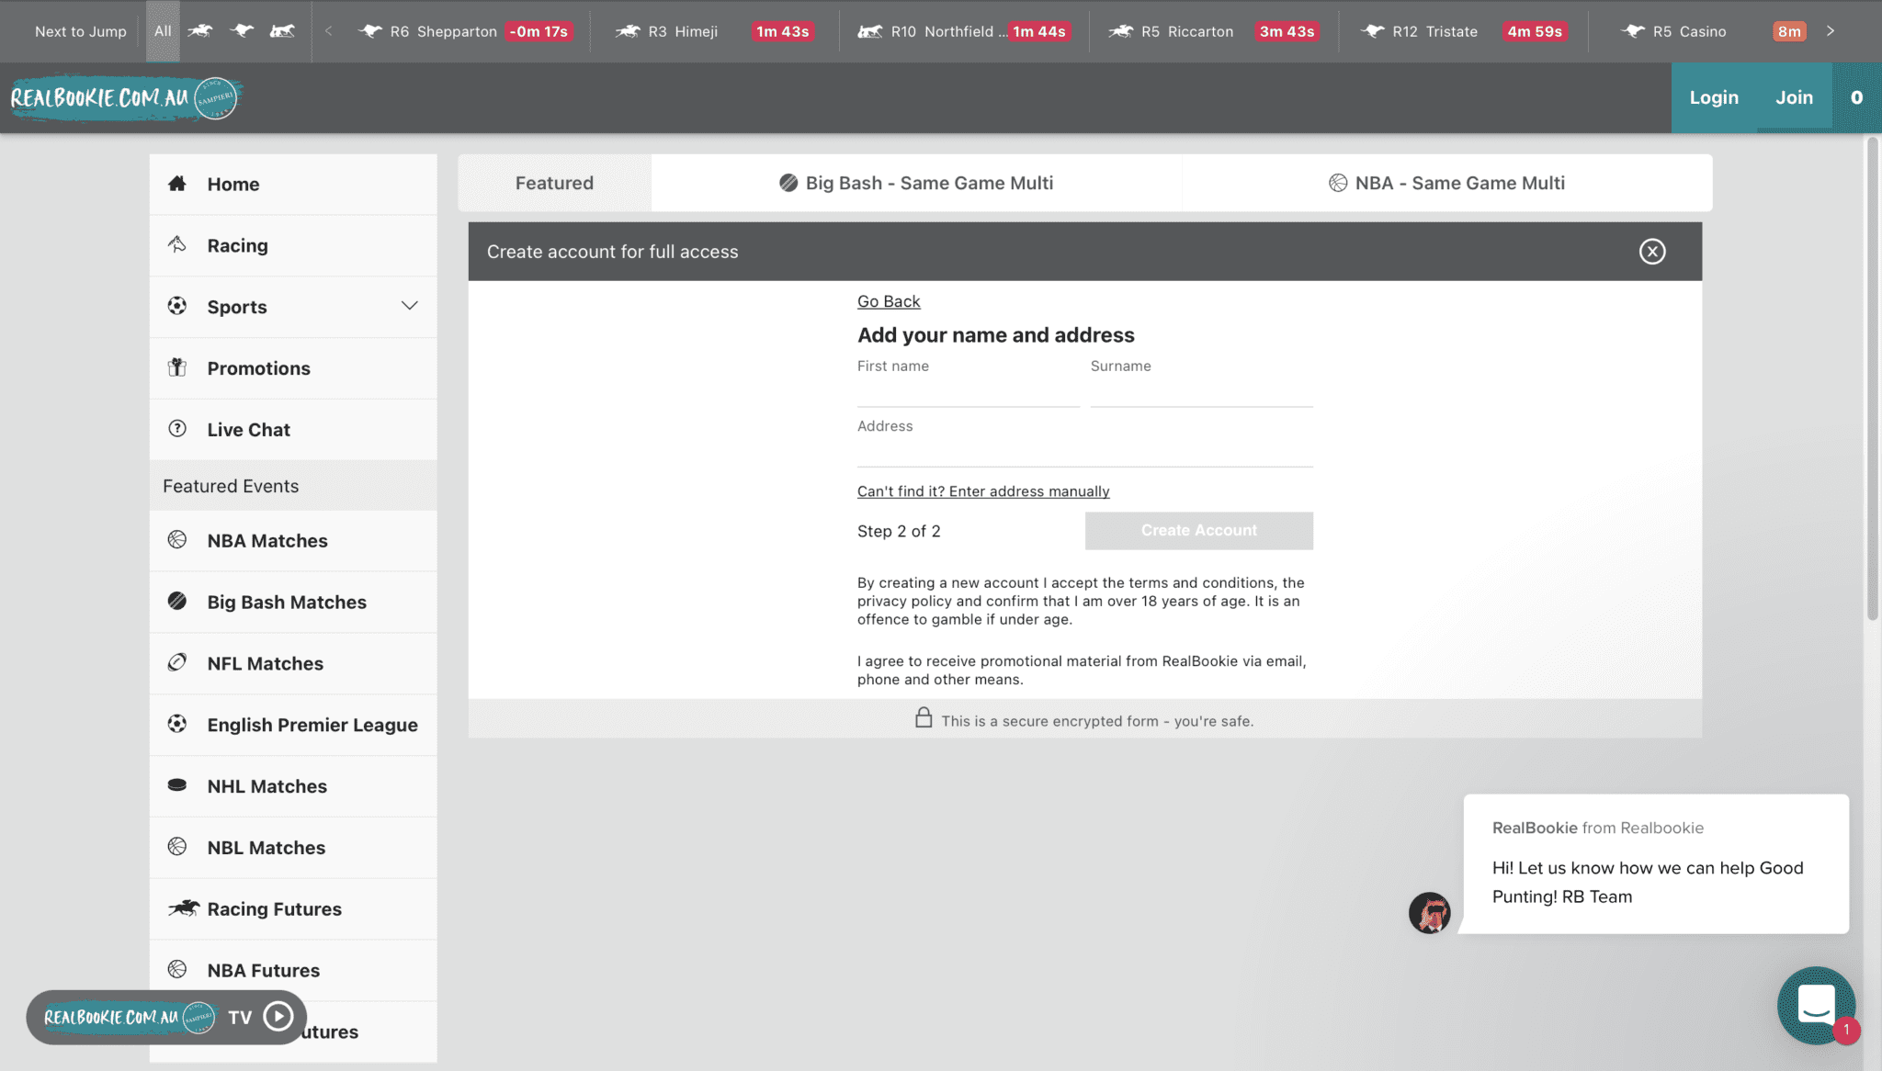The height and width of the screenshot is (1071, 1882).
Task: Select the All filter in Next to Jump
Action: pos(163,31)
